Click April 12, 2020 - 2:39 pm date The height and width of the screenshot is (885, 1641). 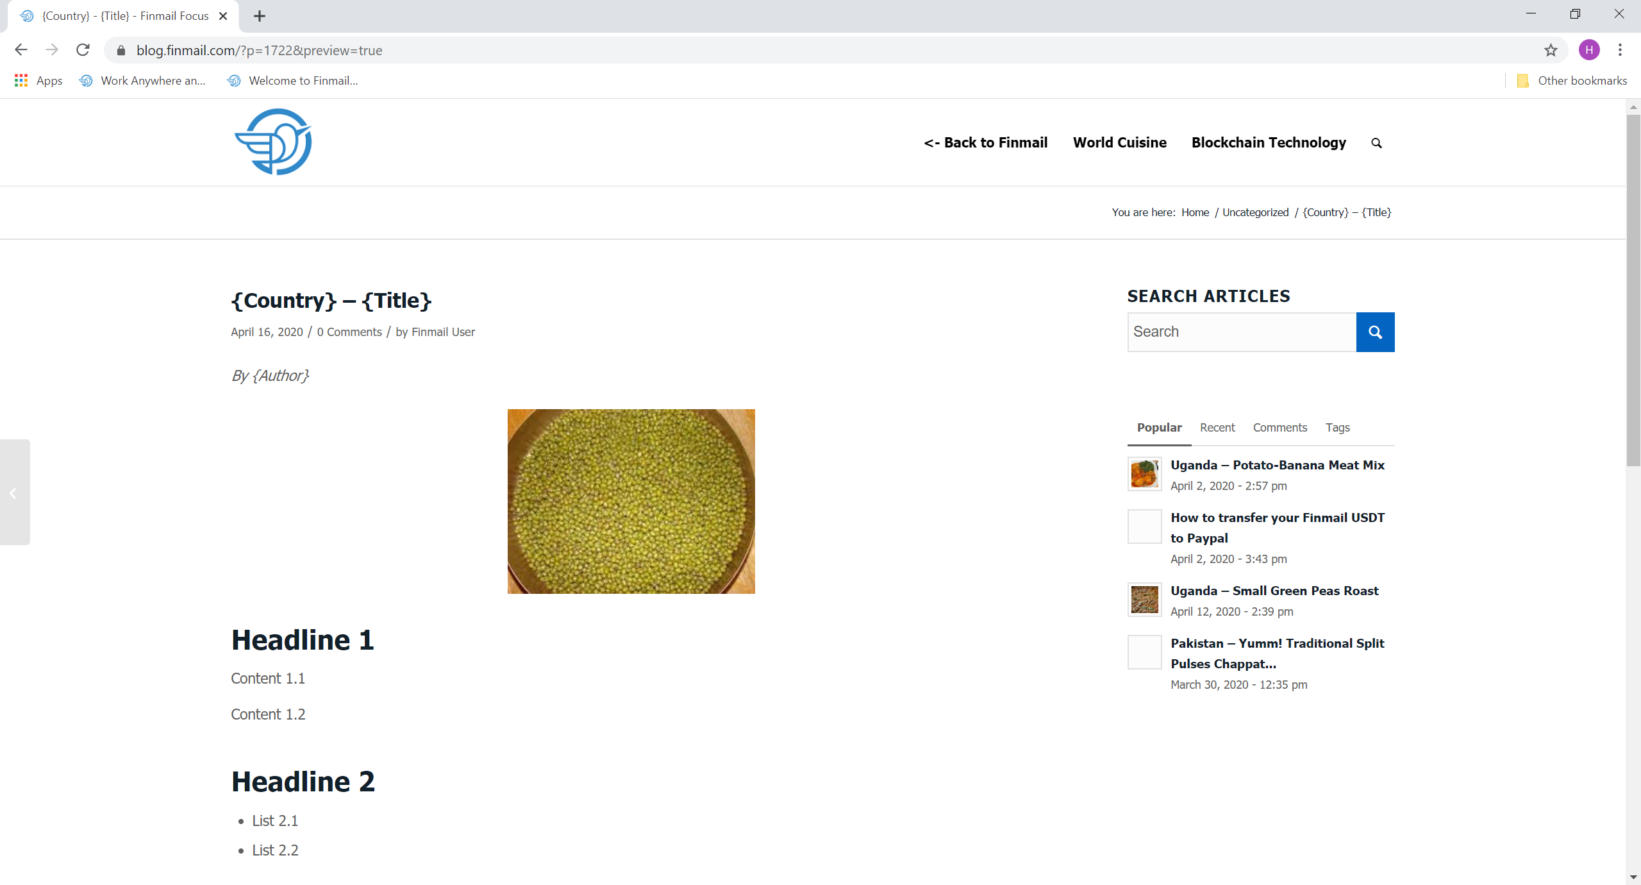(1231, 611)
